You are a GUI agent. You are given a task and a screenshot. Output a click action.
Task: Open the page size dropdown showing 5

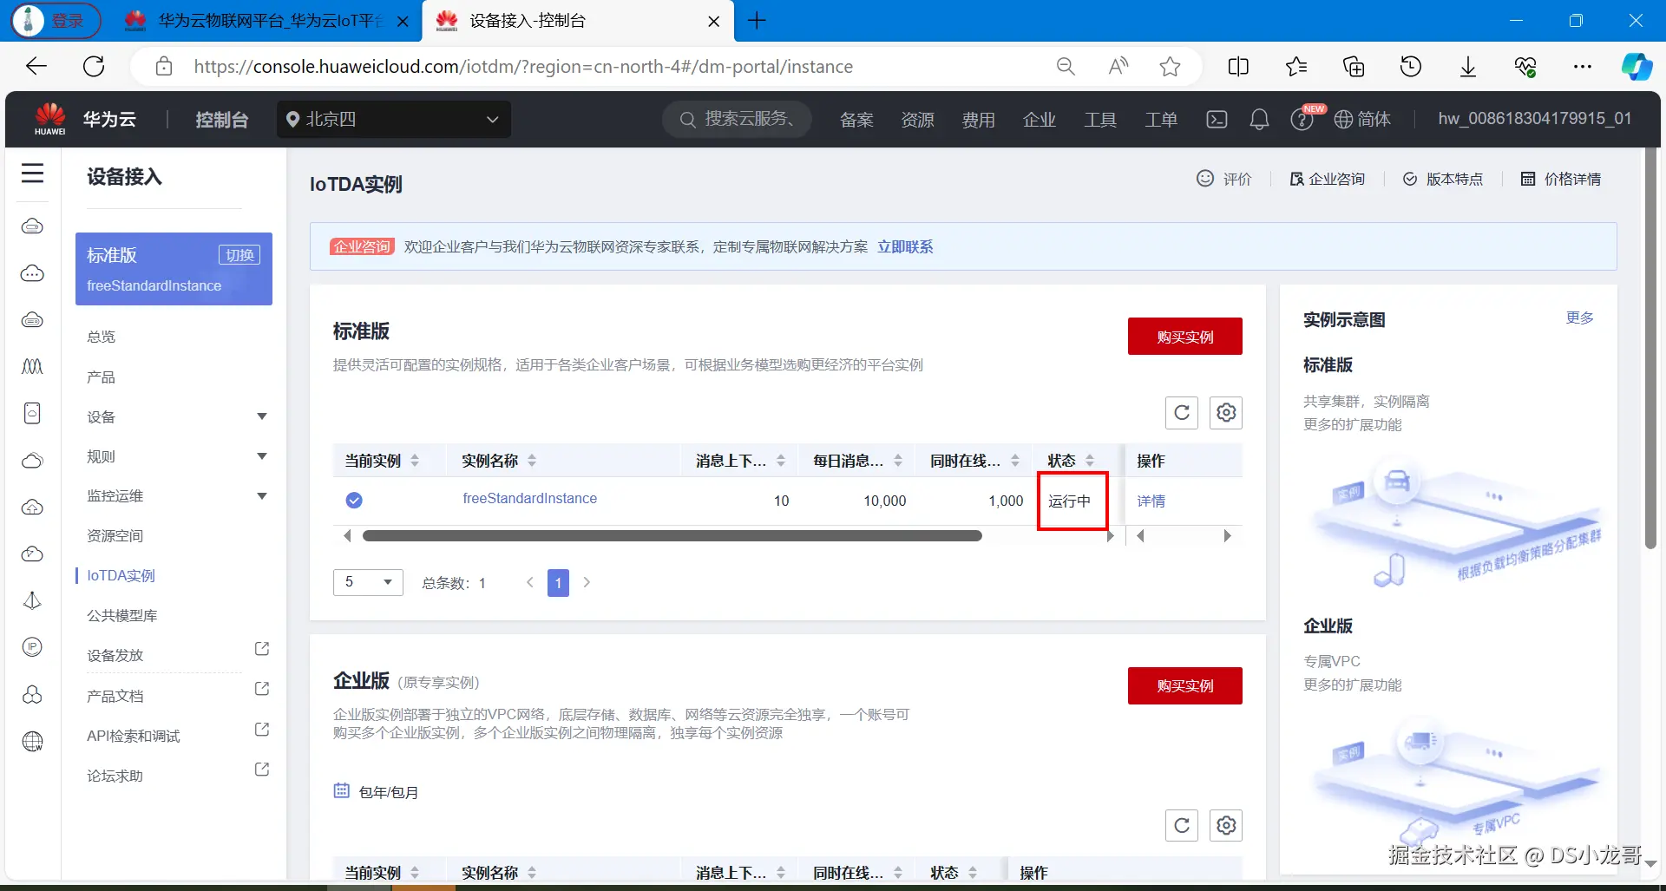click(368, 582)
